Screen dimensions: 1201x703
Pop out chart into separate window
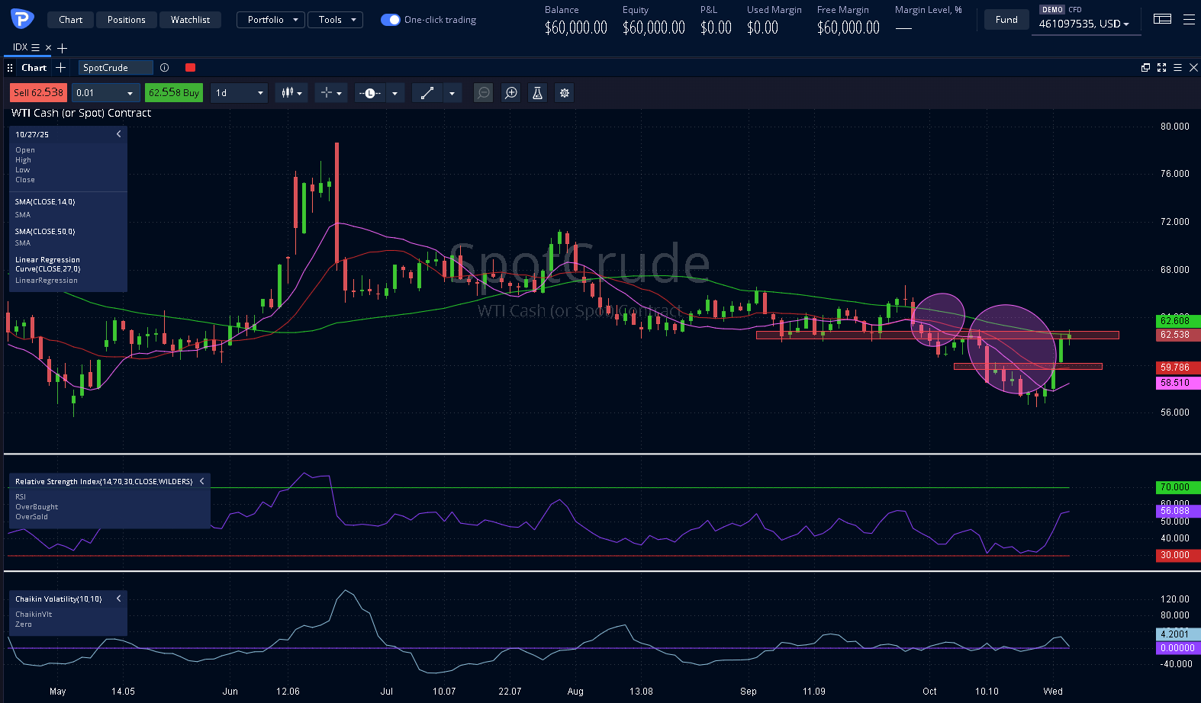(x=1145, y=68)
